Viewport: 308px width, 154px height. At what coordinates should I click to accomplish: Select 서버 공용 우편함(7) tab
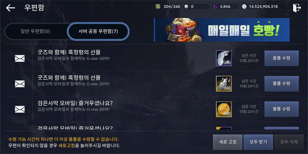(x=98, y=32)
